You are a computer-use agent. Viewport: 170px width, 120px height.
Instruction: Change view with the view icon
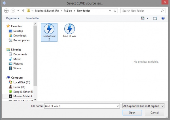click(143, 18)
